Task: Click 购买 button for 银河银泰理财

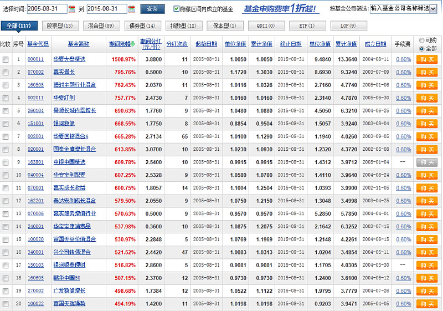Action: (427, 265)
